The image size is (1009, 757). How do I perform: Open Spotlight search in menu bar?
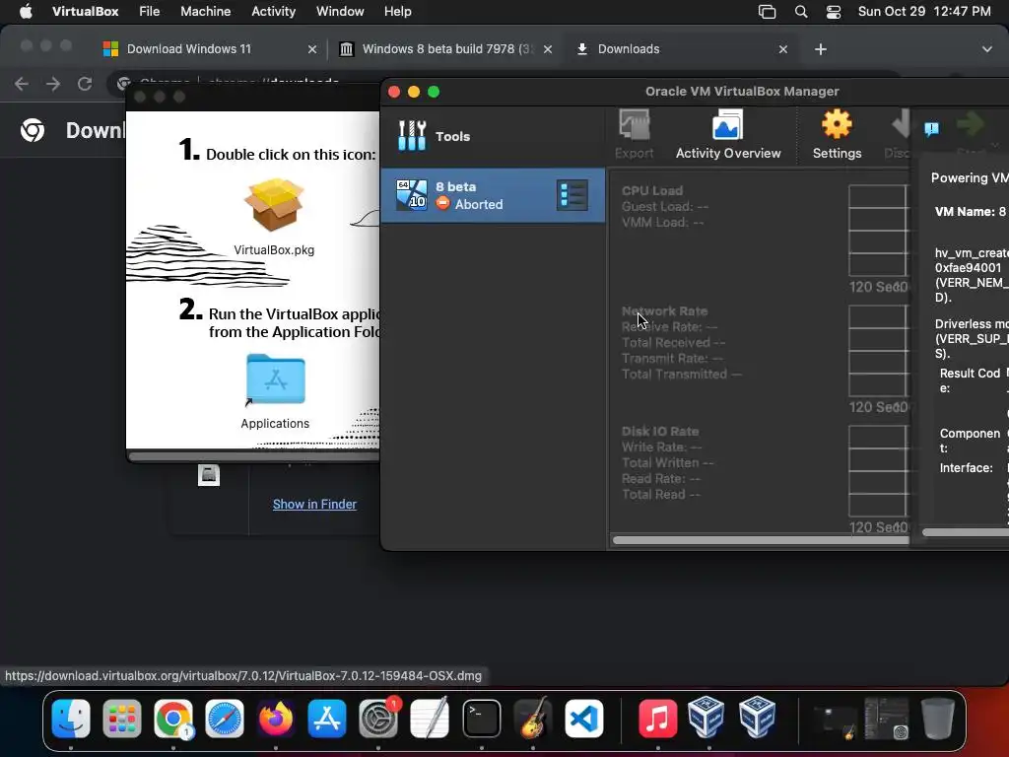click(800, 12)
